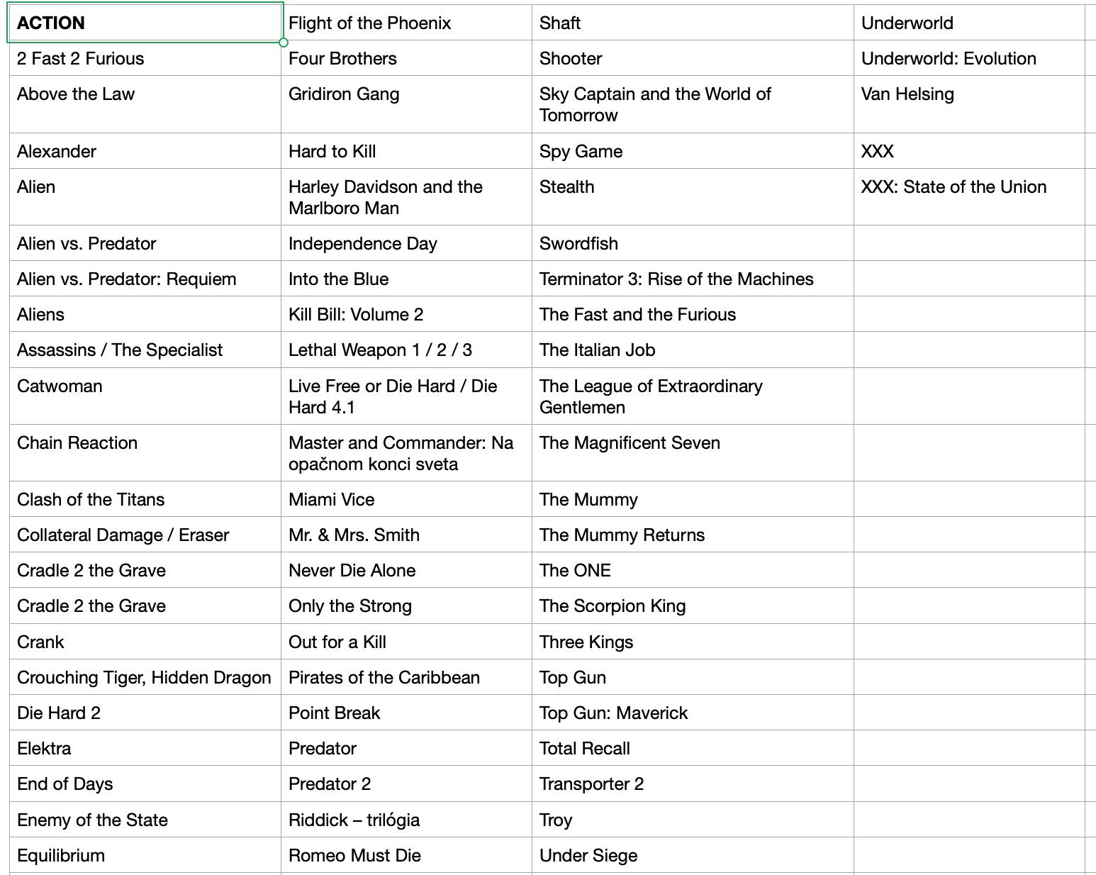Viewport: 1096px width, 875px height.
Task: Select the 'Van Helsing' cell
Action: [968, 104]
